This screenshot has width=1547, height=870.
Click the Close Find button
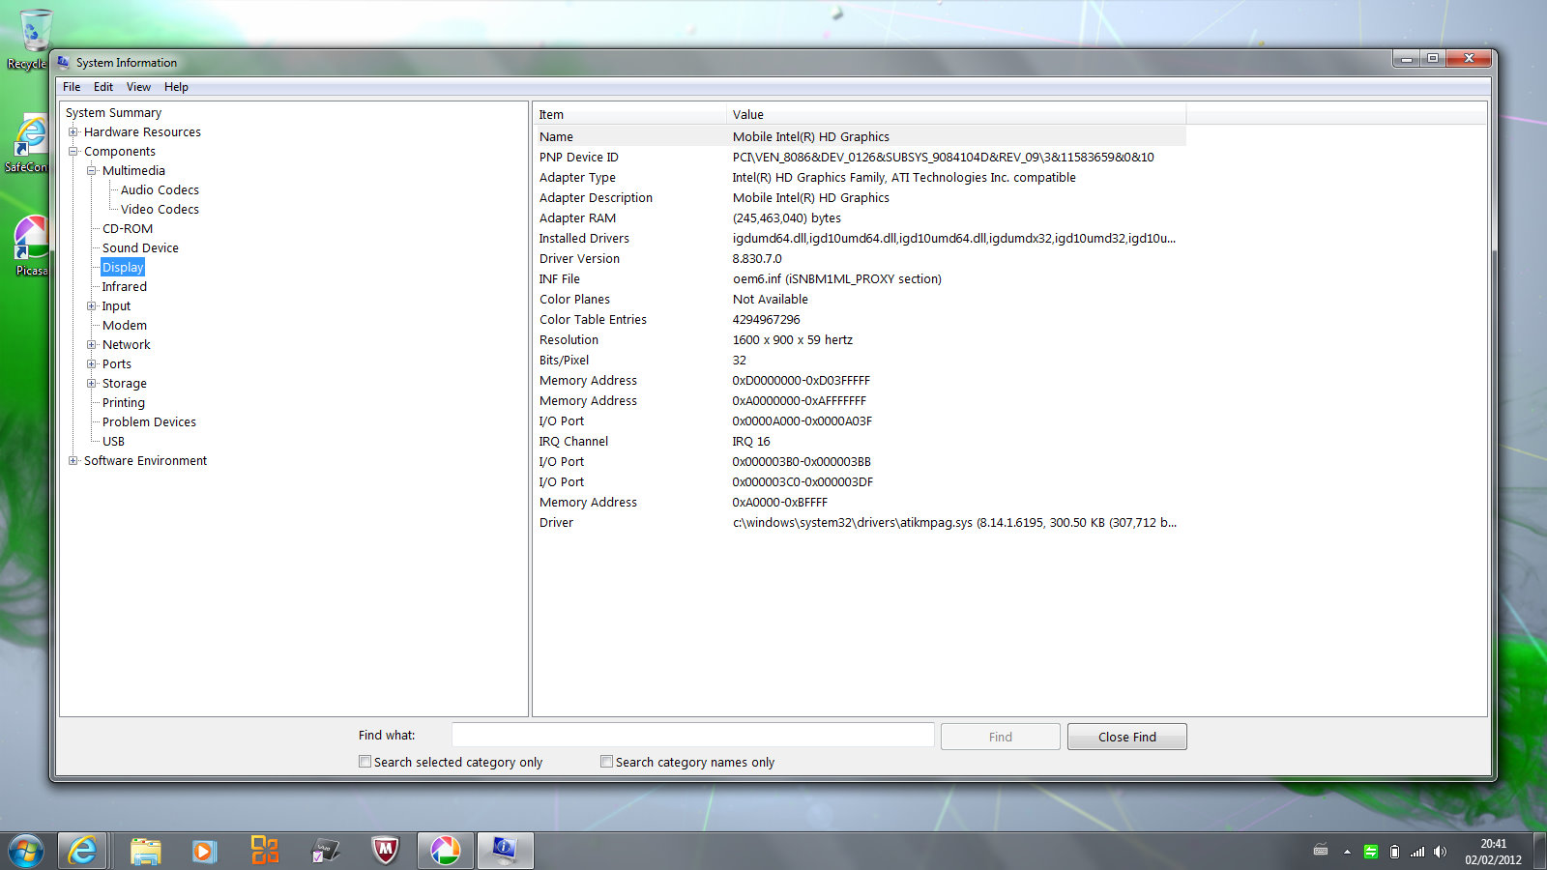pos(1127,737)
